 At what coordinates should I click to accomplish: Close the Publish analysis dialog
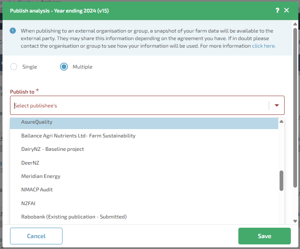(x=286, y=10)
